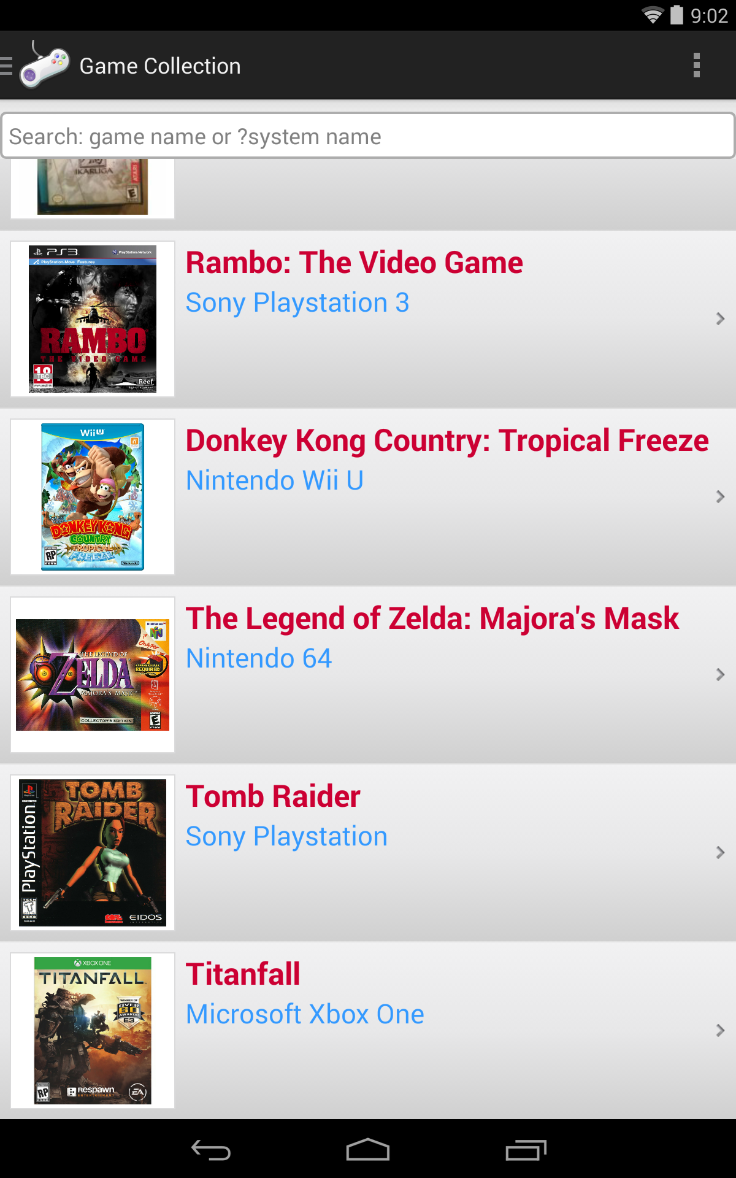Tap the Wi-Fi status icon
This screenshot has height=1178, width=736.
coord(653,15)
